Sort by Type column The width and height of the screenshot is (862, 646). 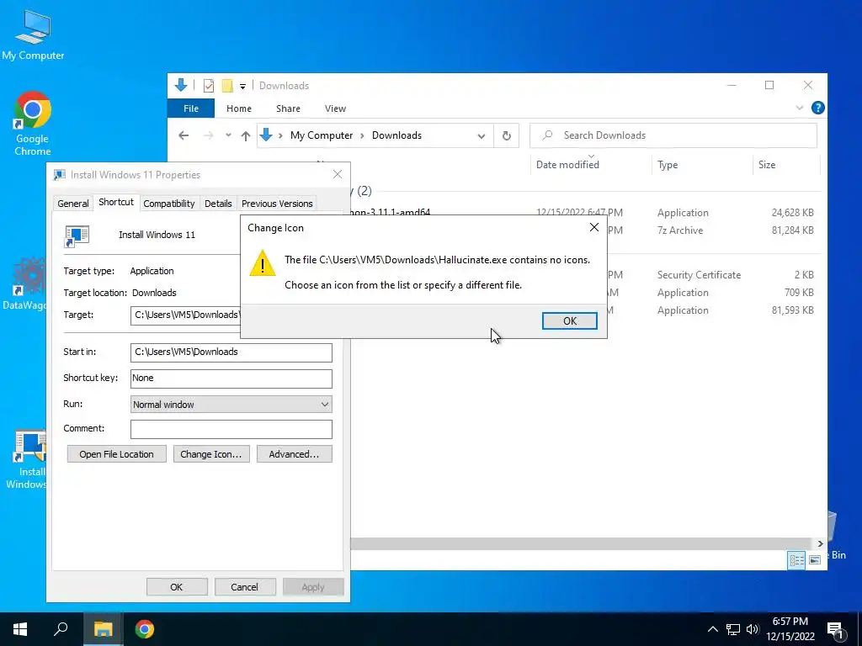[x=667, y=164]
